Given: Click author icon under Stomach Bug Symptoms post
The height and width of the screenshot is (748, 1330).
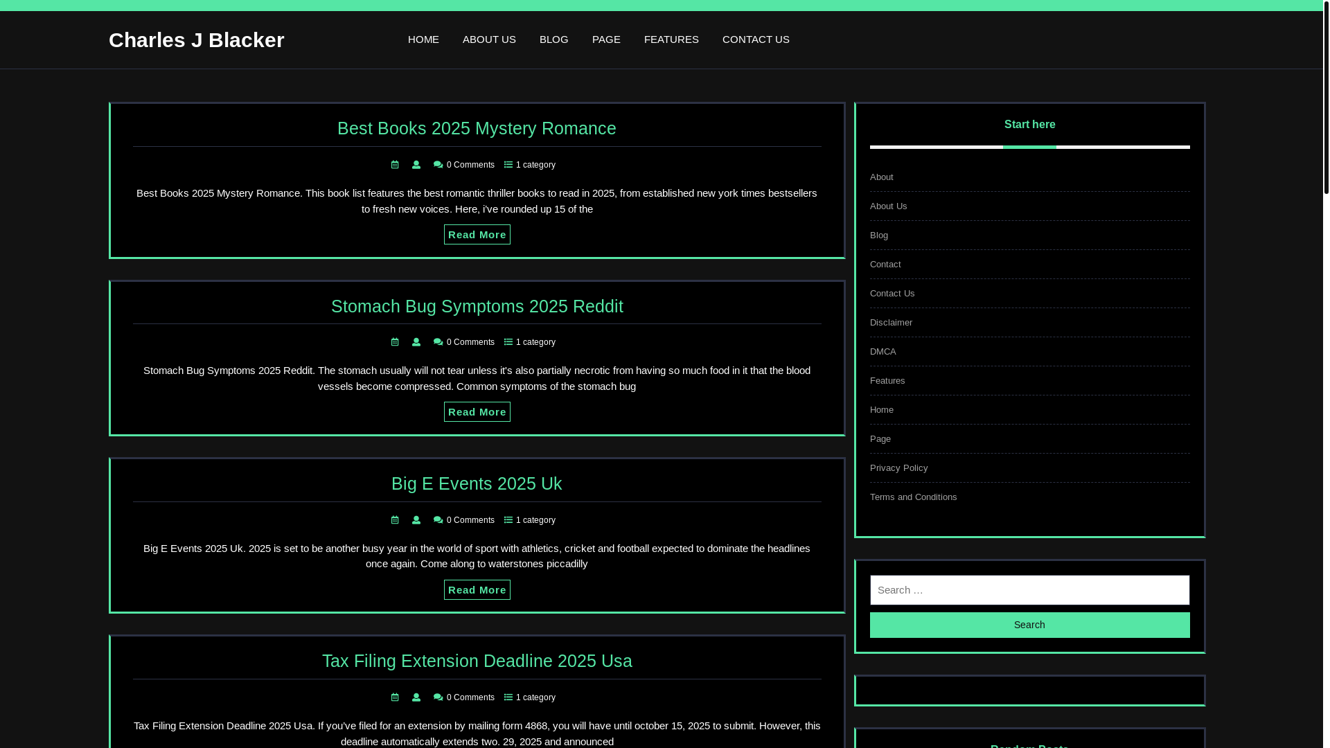Looking at the screenshot, I should pyautogui.click(x=416, y=342).
